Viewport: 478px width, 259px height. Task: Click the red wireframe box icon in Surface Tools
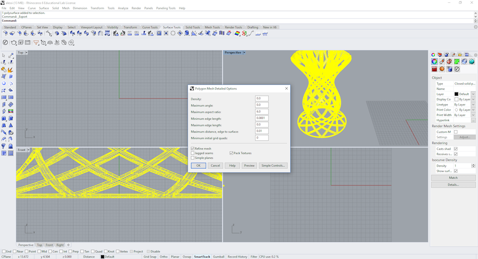click(x=244, y=34)
